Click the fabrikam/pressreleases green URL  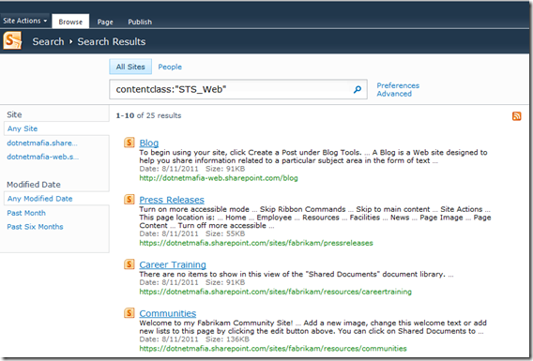coord(256,243)
